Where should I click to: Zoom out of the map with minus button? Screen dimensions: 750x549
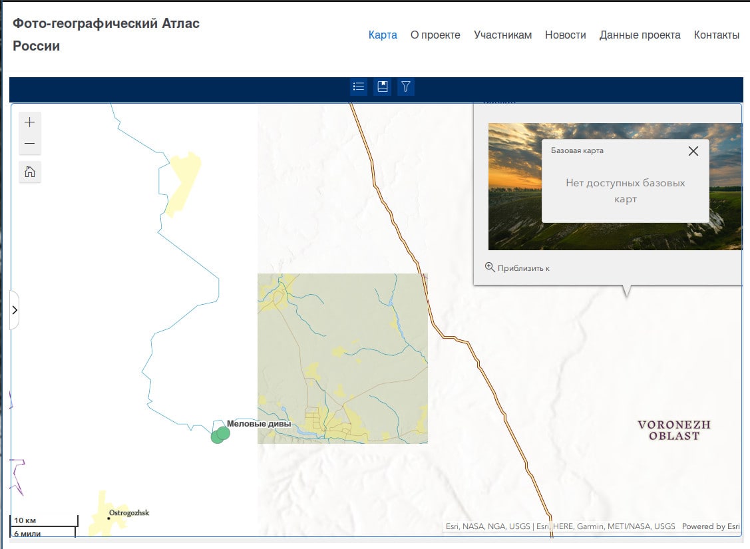point(30,144)
